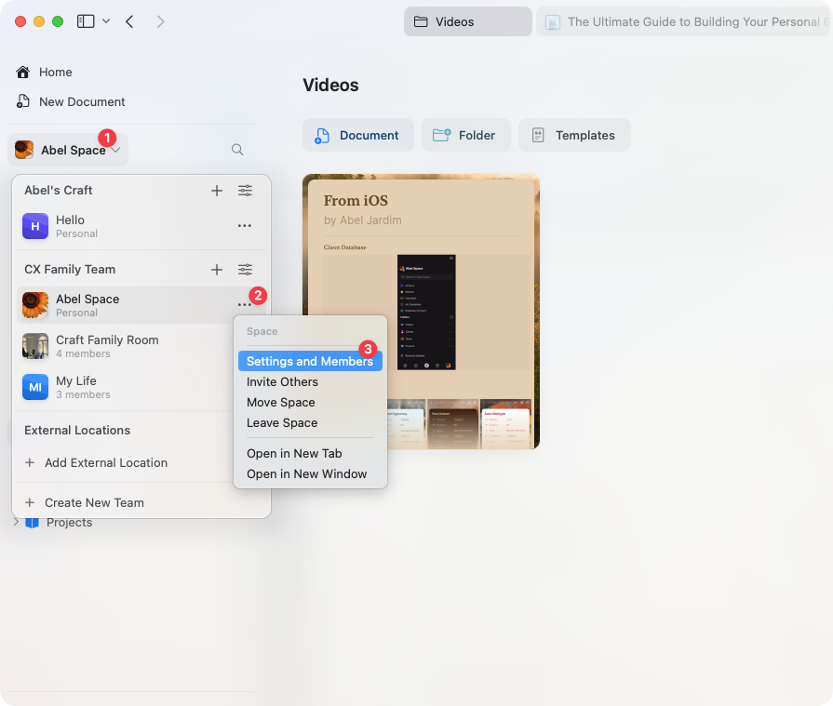
Task: Switch to The Ultimate Guide tab
Action: tap(682, 21)
